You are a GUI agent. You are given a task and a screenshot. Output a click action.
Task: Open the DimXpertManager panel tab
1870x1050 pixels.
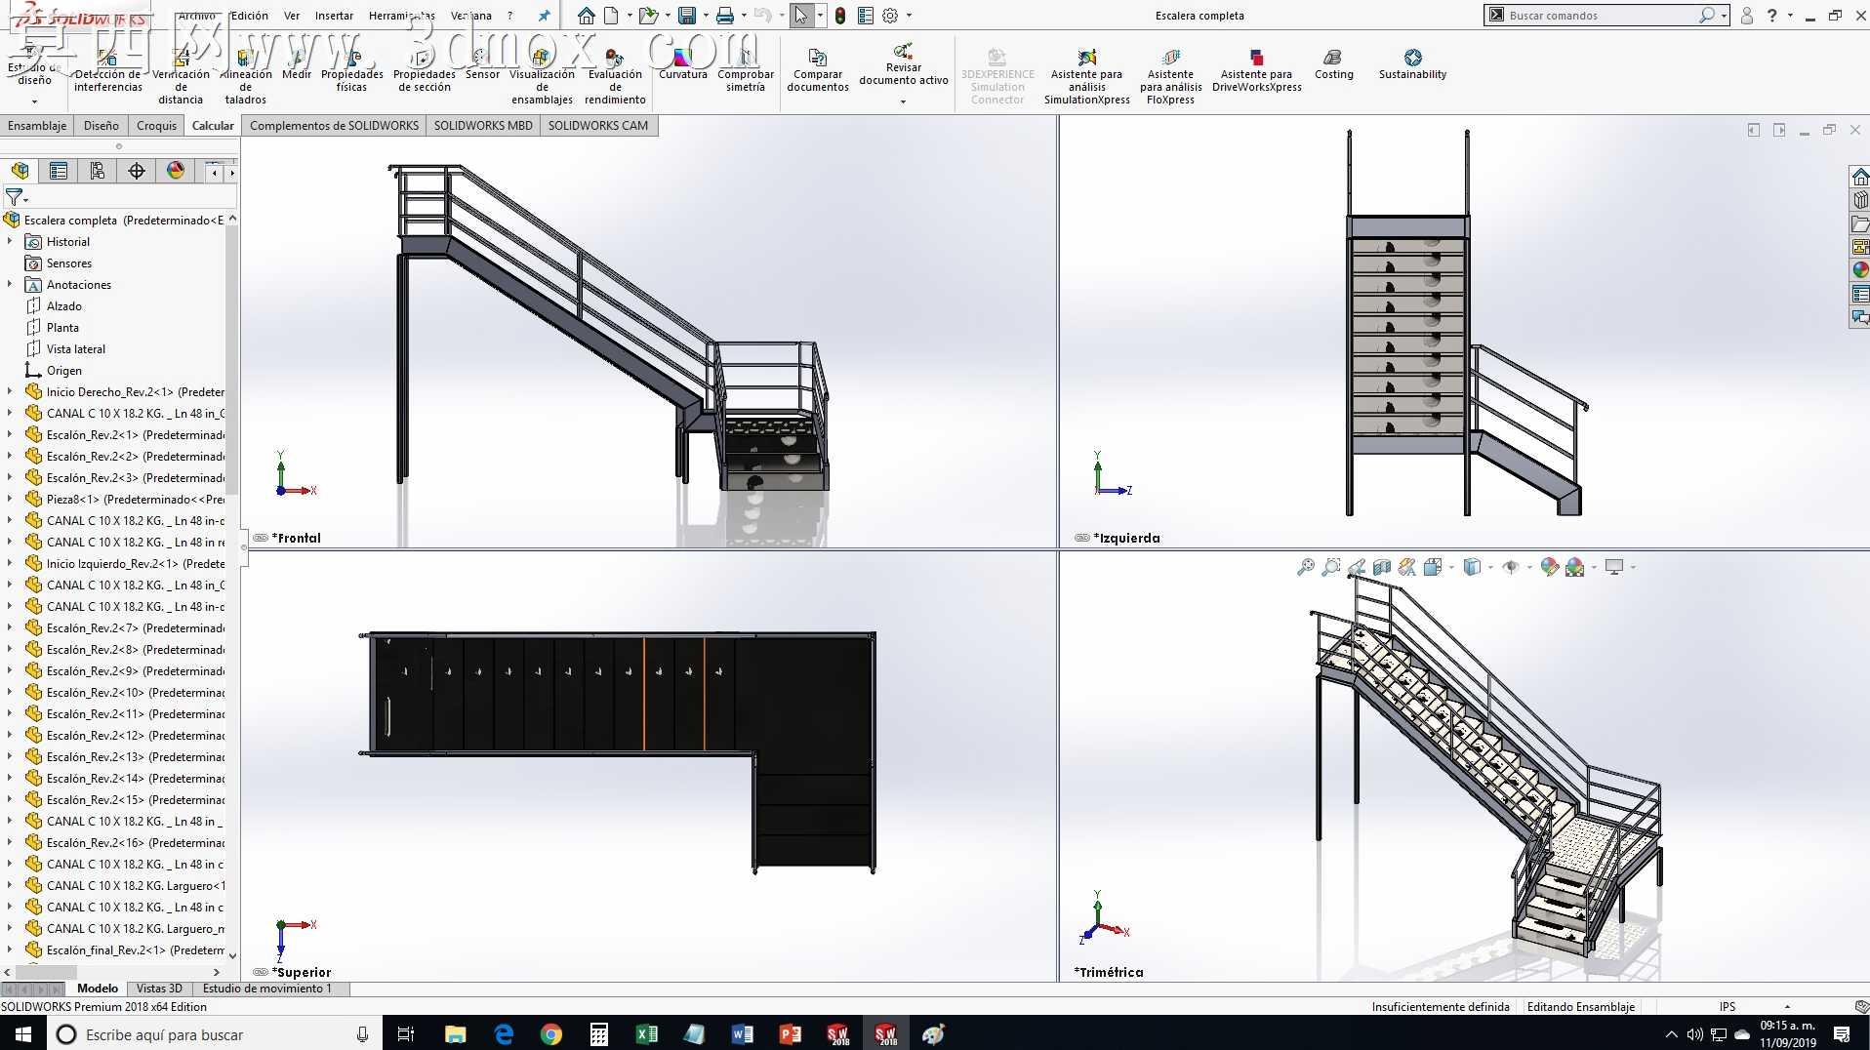[x=137, y=171]
